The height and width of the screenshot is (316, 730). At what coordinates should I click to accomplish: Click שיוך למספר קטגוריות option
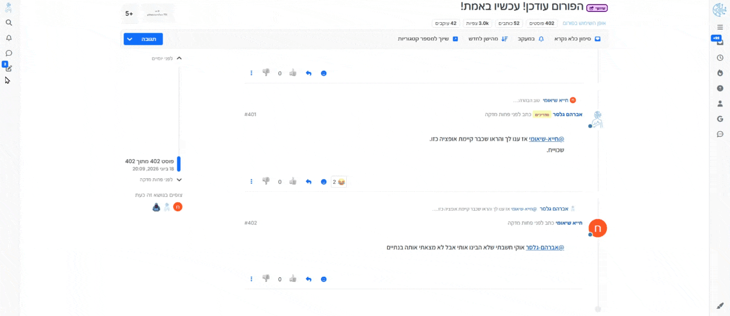428,39
